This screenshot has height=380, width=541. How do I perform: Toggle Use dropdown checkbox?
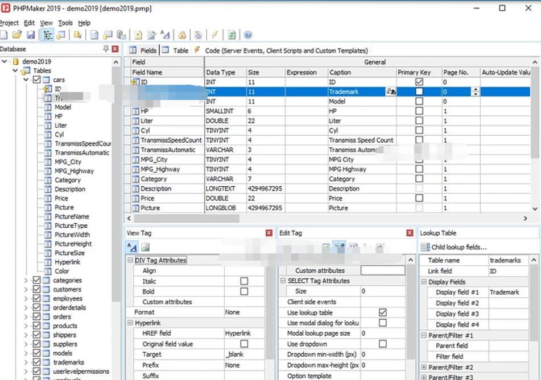coord(382,344)
